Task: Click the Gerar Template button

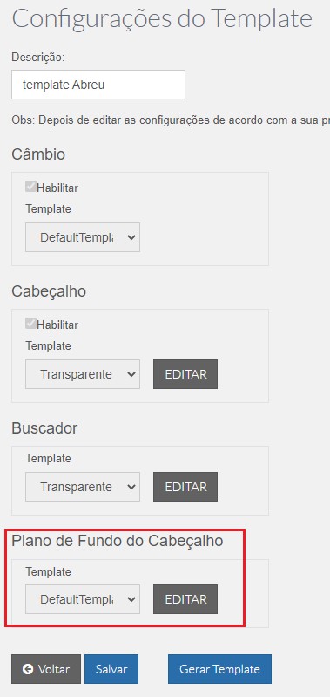Action: (219, 669)
